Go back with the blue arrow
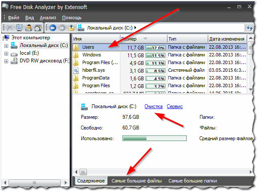The height and width of the screenshot is (191, 257). (x=53, y=28)
